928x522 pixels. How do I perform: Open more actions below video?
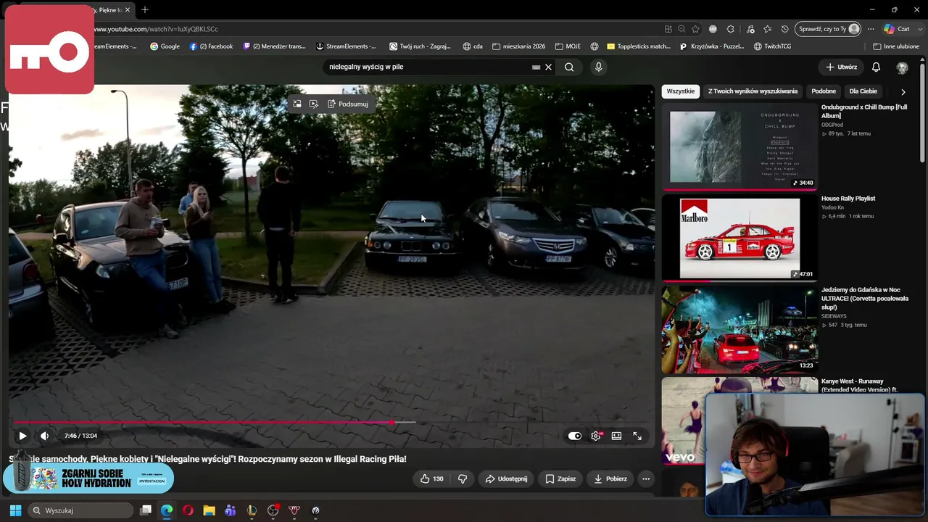click(x=646, y=478)
